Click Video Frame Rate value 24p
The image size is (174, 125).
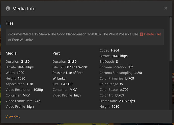click(x=38, y=101)
